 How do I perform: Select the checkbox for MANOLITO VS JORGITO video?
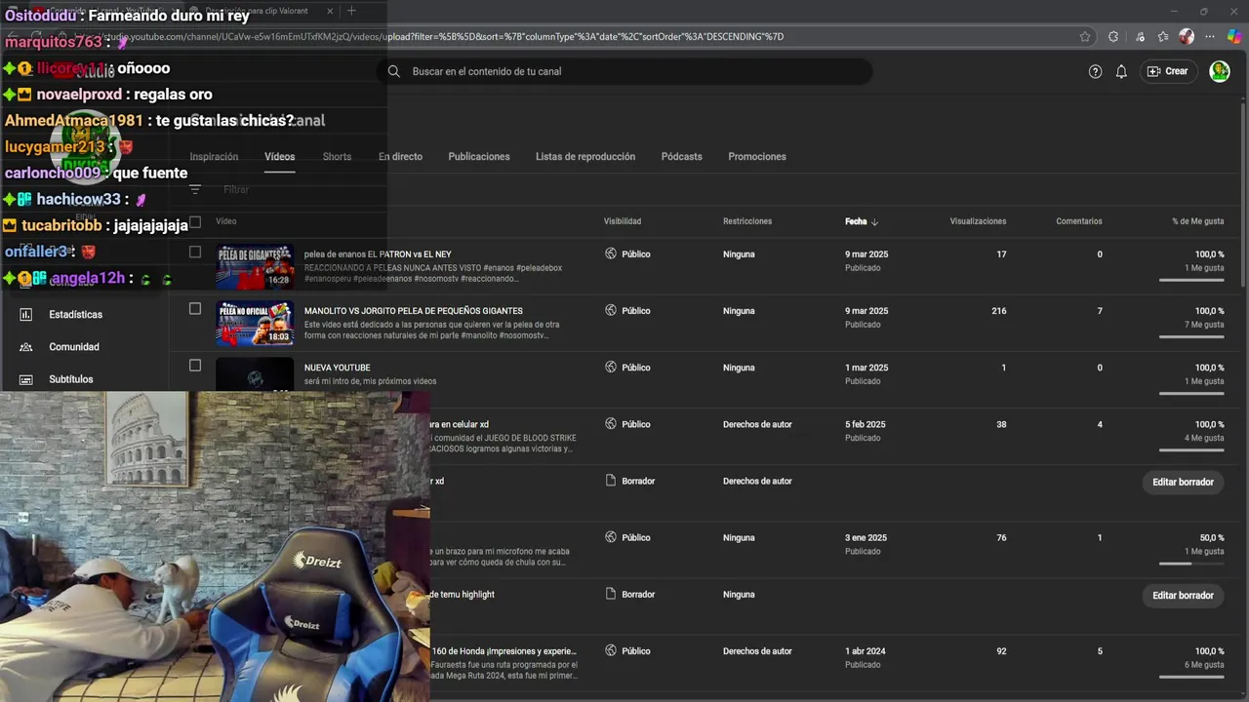(x=195, y=308)
